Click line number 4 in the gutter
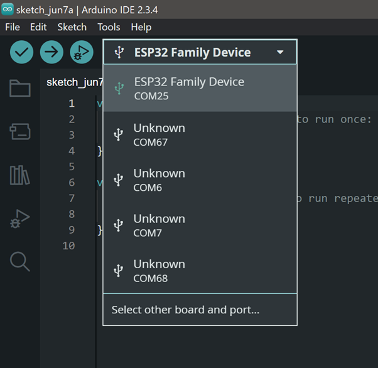Viewport: 378px width, 368px height. pos(72,151)
